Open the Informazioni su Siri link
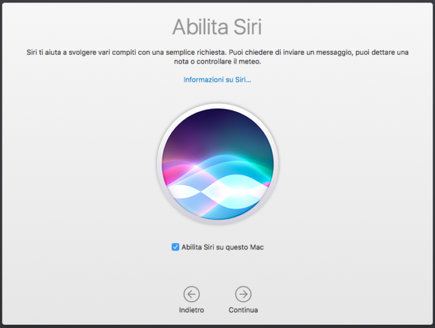Image resolution: width=435 pixels, height=328 pixels. [217, 80]
